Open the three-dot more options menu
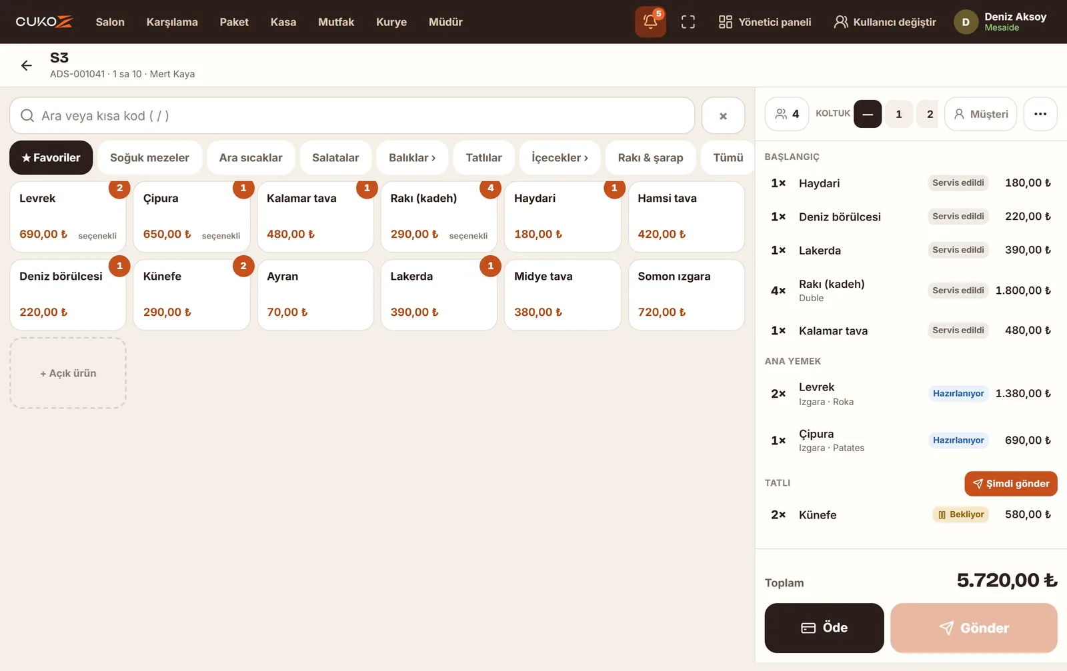Viewport: 1067px width, 671px height. pos(1040,114)
